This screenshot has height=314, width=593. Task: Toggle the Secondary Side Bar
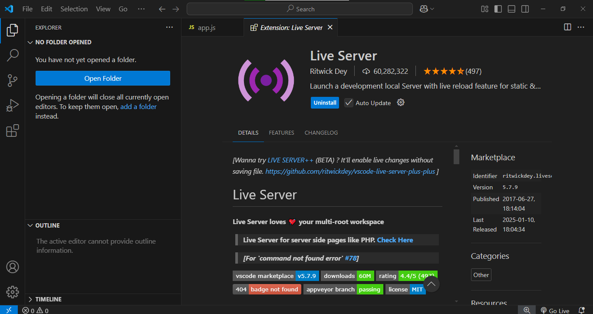[525, 9]
